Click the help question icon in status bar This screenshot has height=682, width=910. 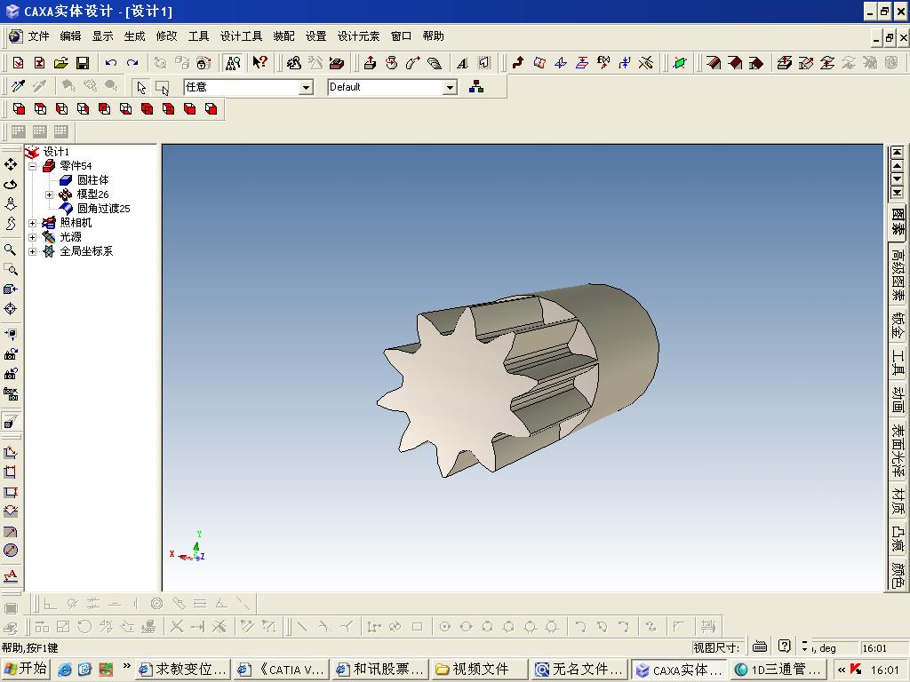click(x=784, y=646)
